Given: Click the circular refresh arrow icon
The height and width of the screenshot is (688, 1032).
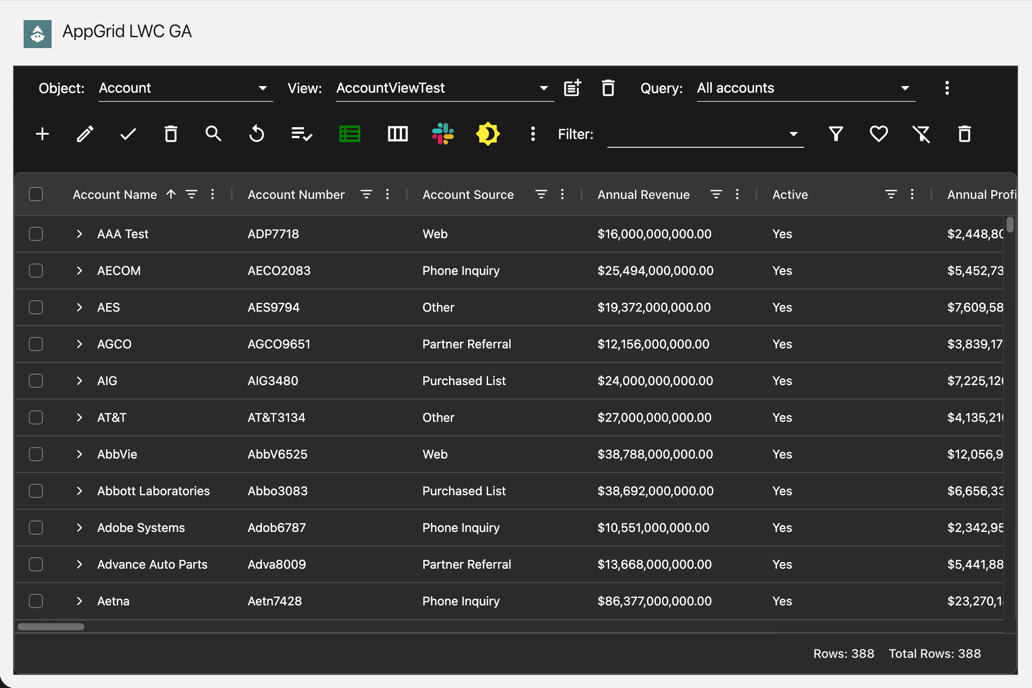Looking at the screenshot, I should click(257, 134).
